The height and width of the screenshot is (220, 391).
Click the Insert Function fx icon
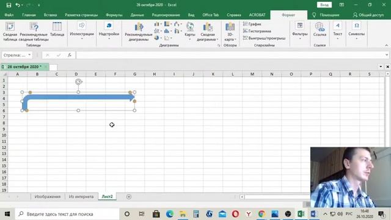70,55
